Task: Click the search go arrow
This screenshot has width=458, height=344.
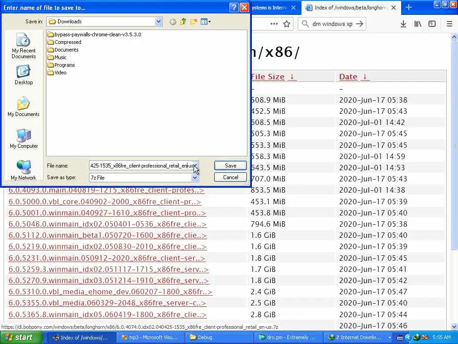Action: tap(360, 24)
